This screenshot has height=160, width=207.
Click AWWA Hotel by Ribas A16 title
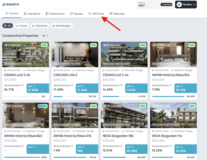(72, 136)
